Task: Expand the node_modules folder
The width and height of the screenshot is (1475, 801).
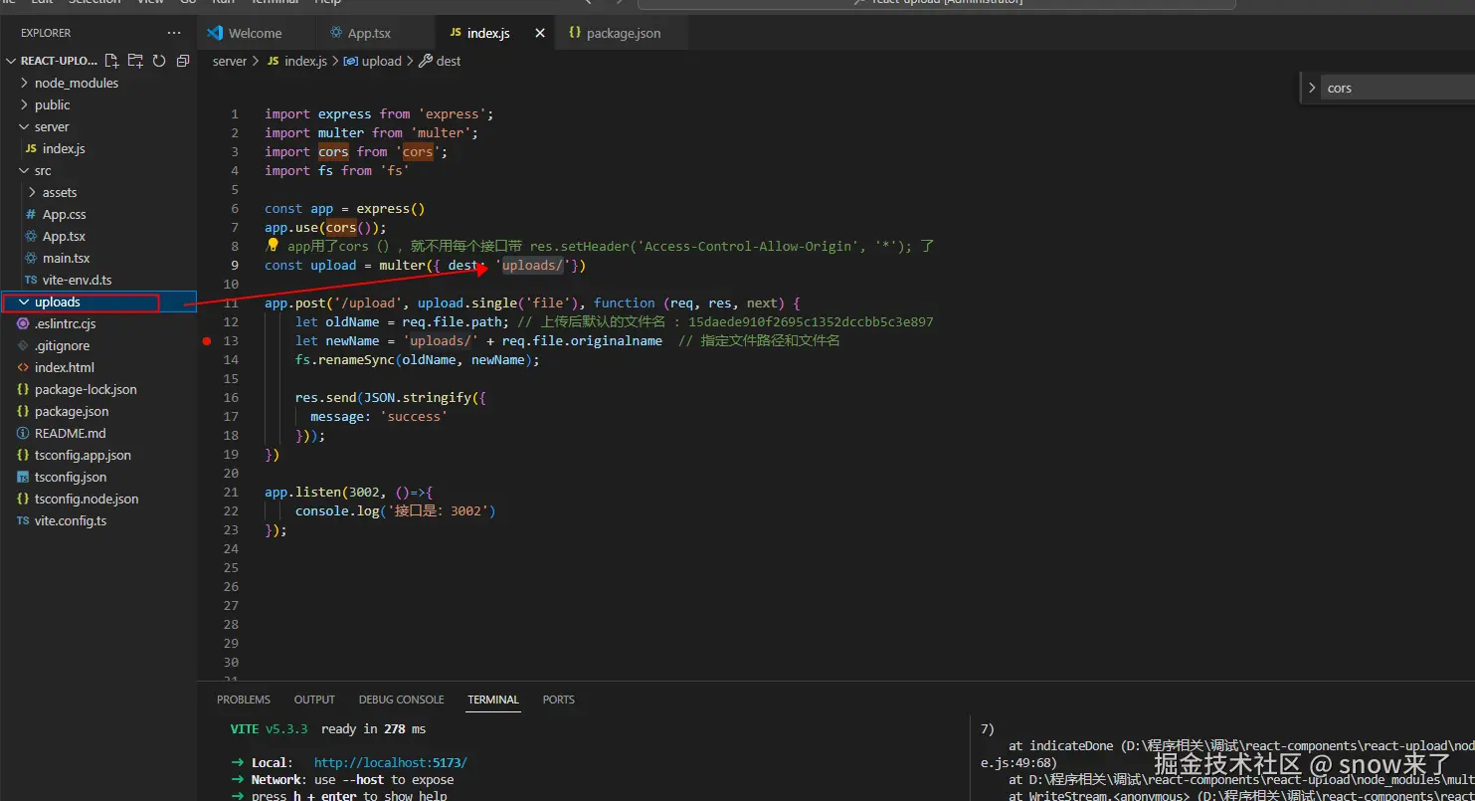Action: point(76,83)
